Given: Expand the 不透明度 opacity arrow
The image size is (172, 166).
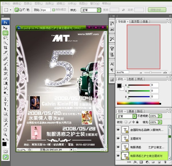Looking at the screenshot, I should pyautogui.click(x=160, y=116).
